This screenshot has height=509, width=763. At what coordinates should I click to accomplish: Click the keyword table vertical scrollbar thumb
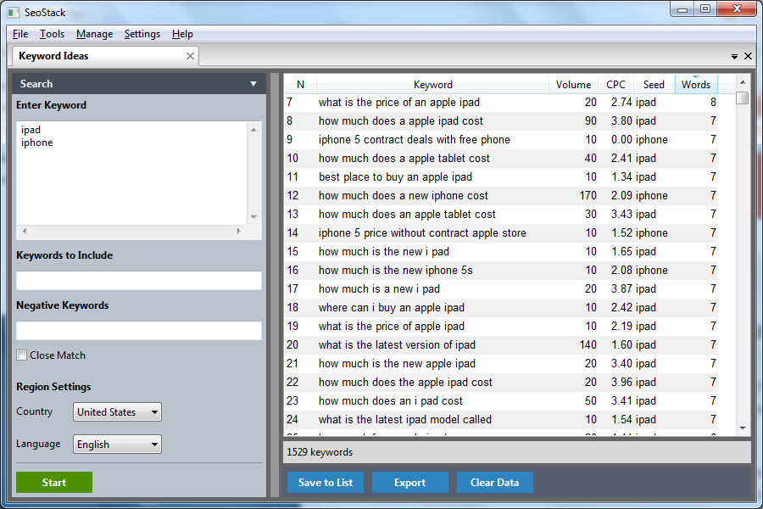(743, 98)
